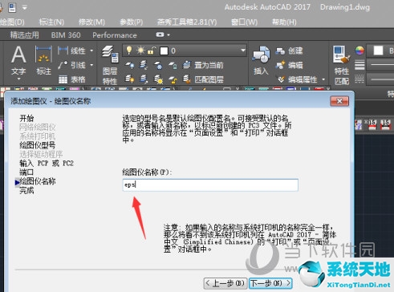This screenshot has height=292, width=394.
Task: Expand the Leader (引线) dropdown arrow
Action: click(x=91, y=65)
